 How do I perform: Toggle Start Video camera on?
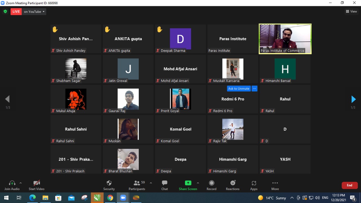tap(37, 183)
